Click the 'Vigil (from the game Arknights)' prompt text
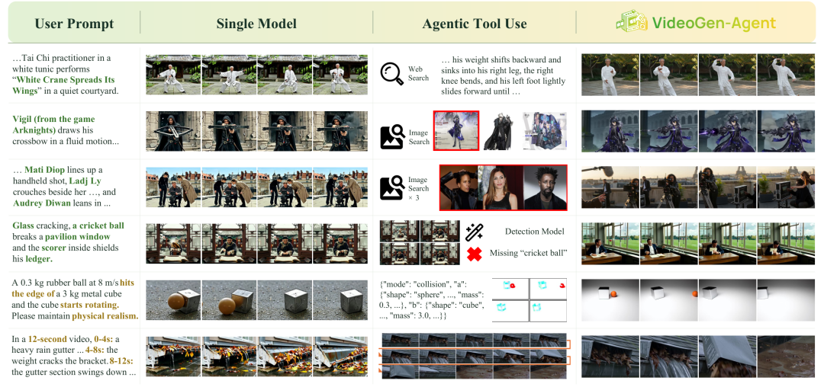 (x=53, y=124)
